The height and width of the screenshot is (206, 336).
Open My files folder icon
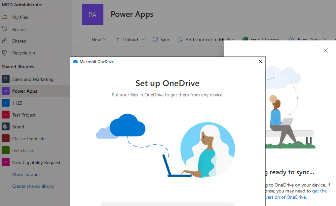[x=4, y=17]
